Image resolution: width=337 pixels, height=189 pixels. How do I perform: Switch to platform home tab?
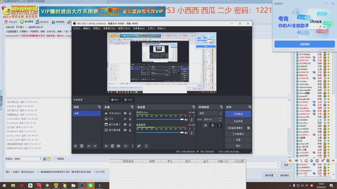(x=11, y=22)
